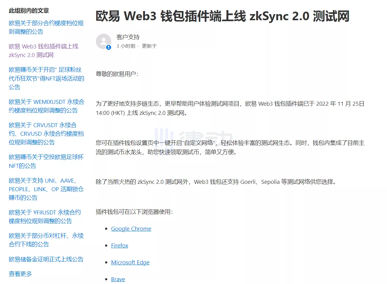
Task: Open the Google Chrome link
Action: click(x=131, y=229)
